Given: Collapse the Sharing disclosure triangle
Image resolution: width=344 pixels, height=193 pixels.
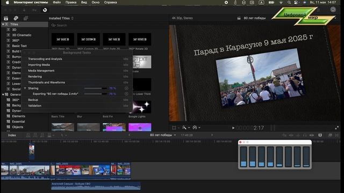Looking at the screenshot, I should [x=25, y=88].
